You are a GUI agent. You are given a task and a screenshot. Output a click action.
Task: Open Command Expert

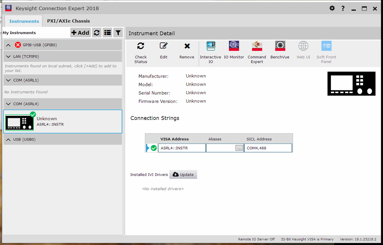(x=257, y=52)
